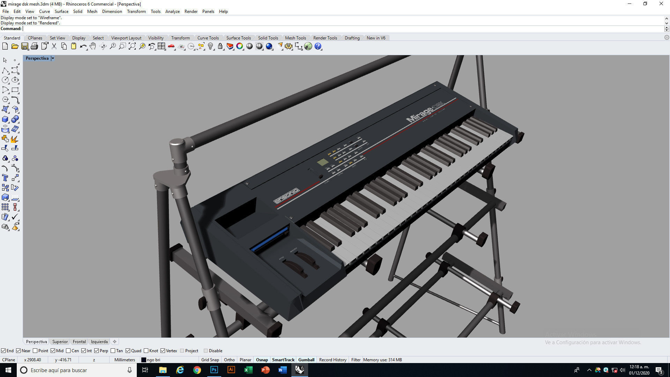
Task: Click Filter in status bar
Action: click(x=356, y=360)
